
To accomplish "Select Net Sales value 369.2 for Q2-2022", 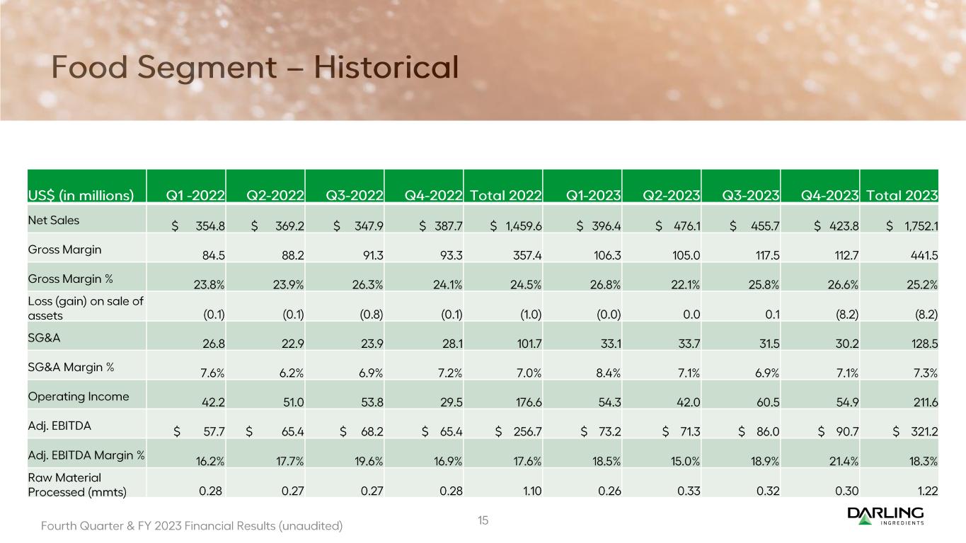I will 289,226.
